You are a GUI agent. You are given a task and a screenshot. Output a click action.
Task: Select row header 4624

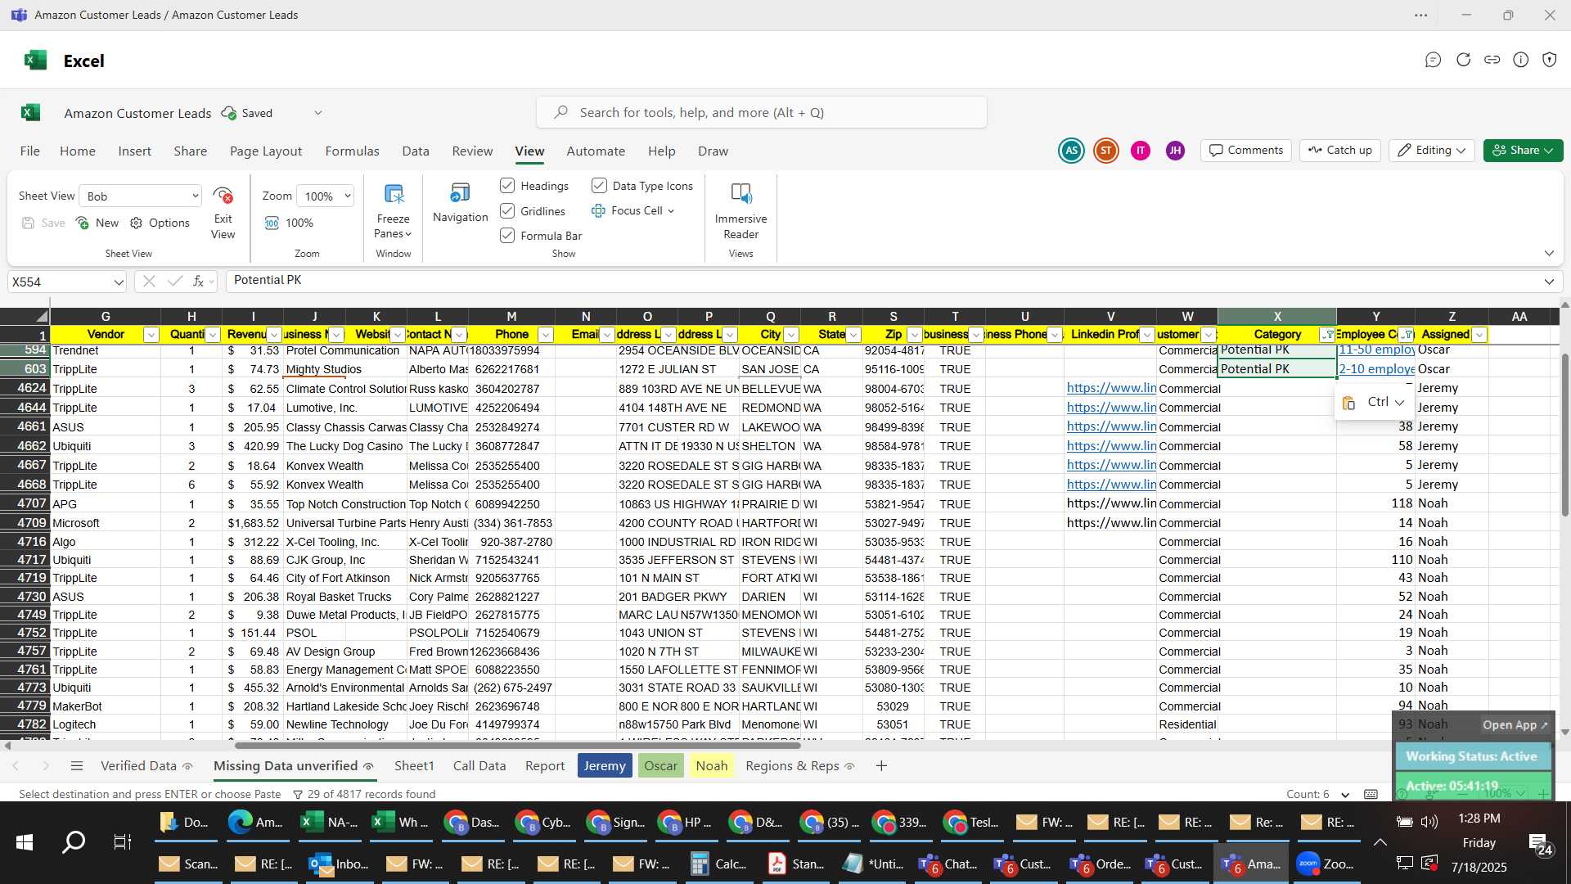tap(25, 388)
